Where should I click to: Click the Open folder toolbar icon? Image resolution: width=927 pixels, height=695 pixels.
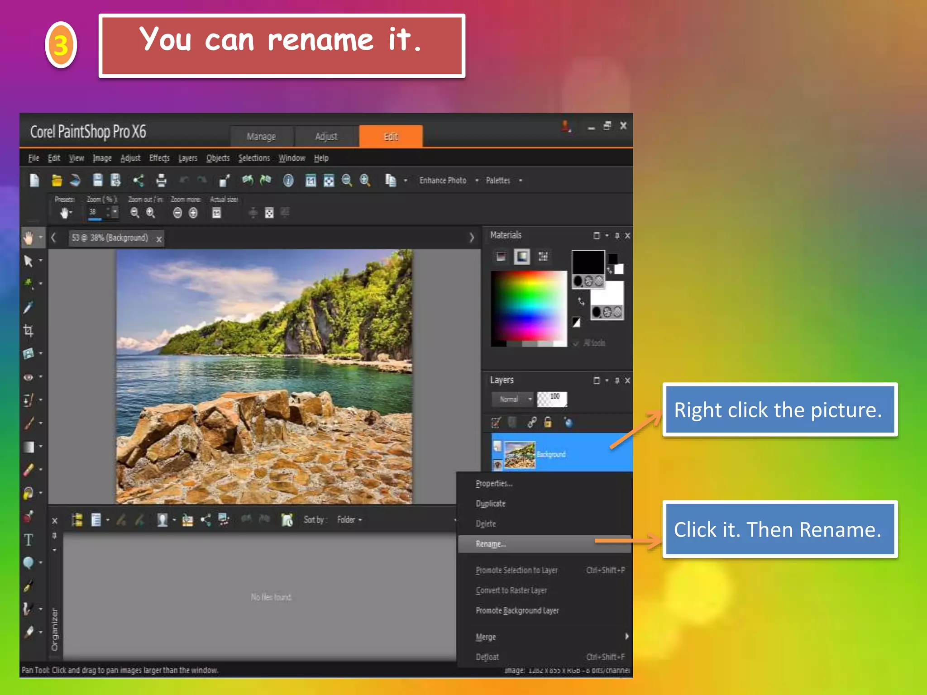click(x=57, y=181)
